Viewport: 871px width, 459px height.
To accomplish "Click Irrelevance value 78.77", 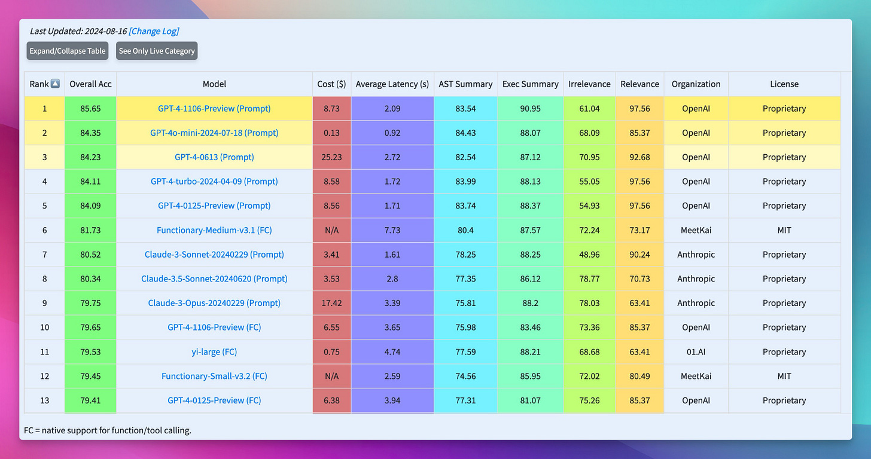I will [x=590, y=279].
